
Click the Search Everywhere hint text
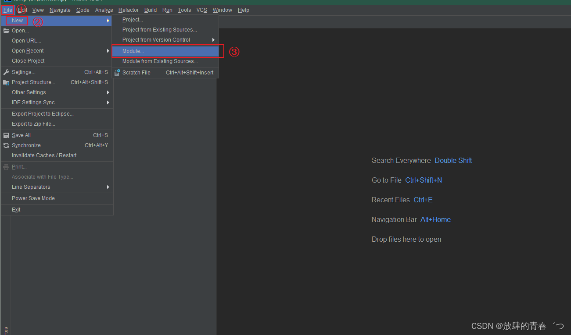tap(401, 161)
